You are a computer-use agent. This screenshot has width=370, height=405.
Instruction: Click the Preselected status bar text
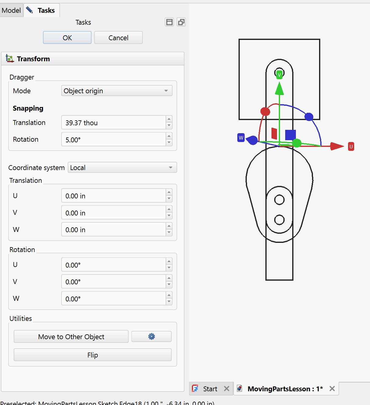107,403
